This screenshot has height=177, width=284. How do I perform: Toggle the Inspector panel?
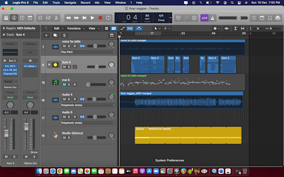pyautogui.click(x=14, y=18)
